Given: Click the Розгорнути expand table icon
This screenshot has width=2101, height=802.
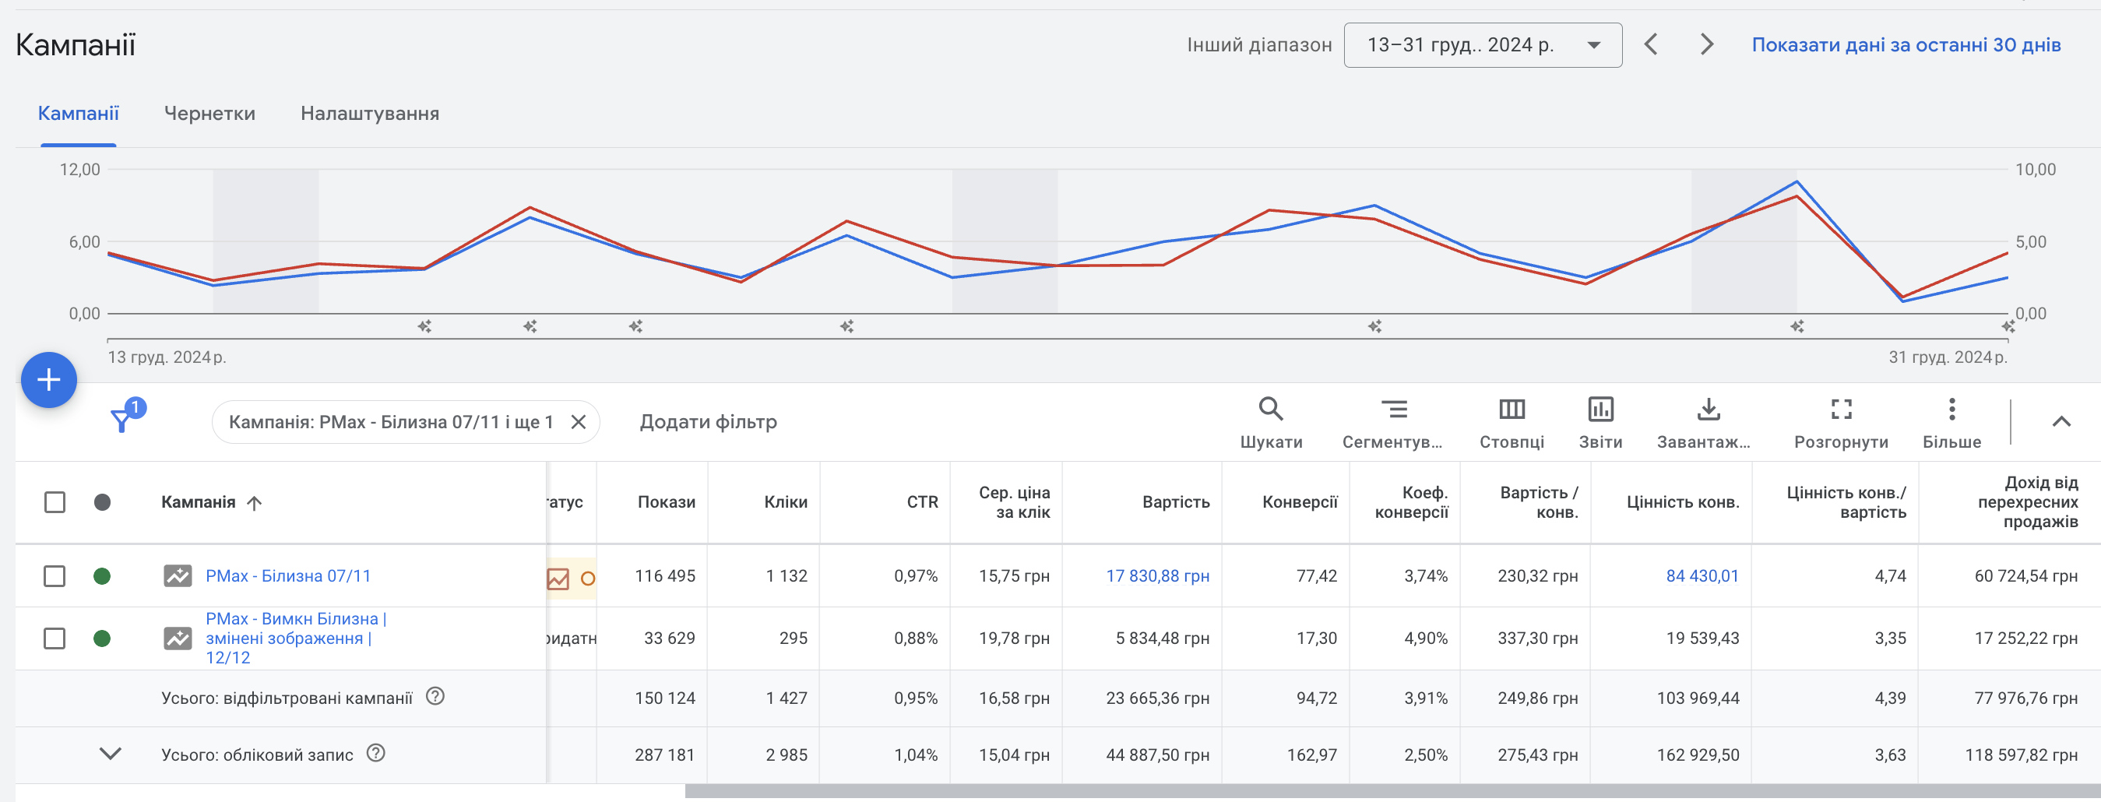Looking at the screenshot, I should pyautogui.click(x=1841, y=409).
